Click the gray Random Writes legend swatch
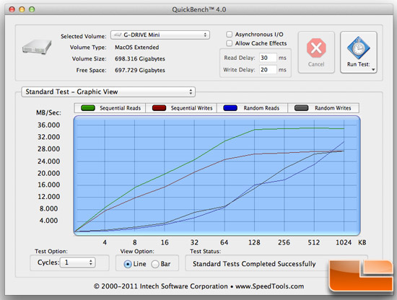Screen dimensions: 397x300 (301, 108)
